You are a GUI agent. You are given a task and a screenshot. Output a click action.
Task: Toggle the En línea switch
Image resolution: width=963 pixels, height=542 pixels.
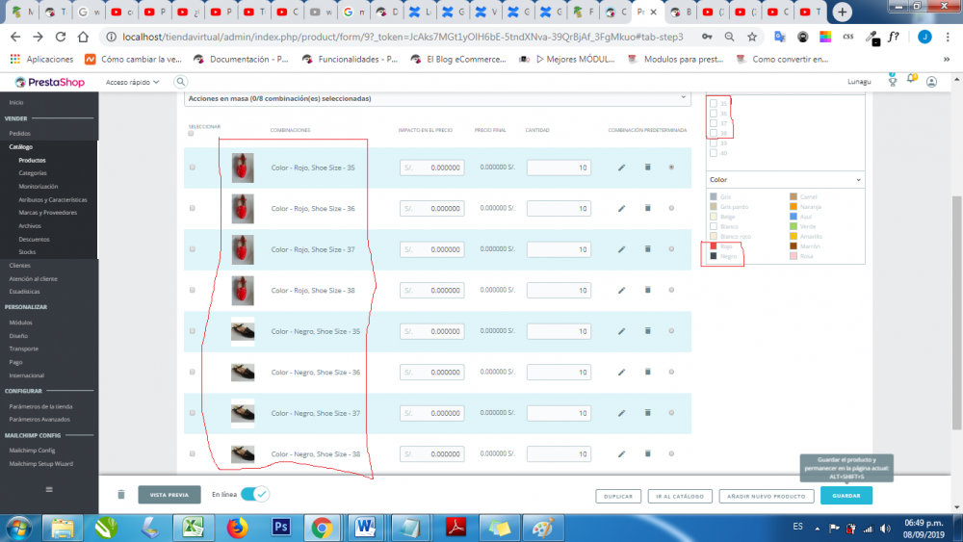click(x=254, y=494)
